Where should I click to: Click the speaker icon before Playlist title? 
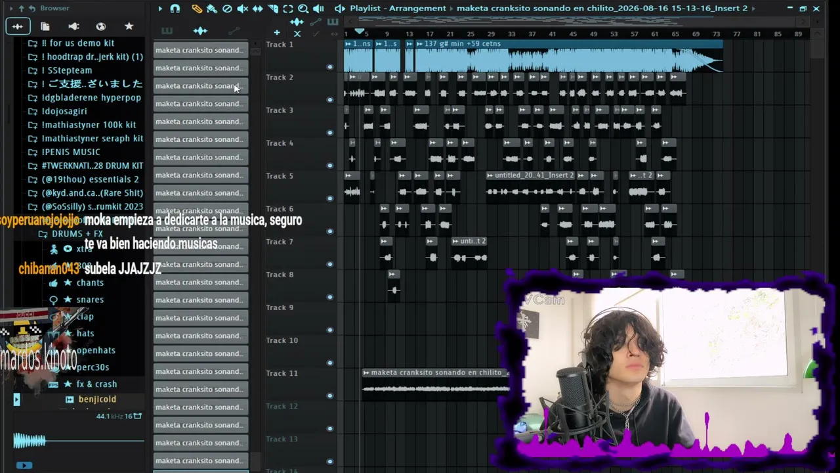(x=339, y=9)
